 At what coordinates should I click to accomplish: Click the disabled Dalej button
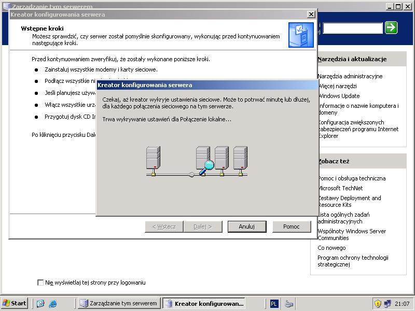(x=203, y=227)
